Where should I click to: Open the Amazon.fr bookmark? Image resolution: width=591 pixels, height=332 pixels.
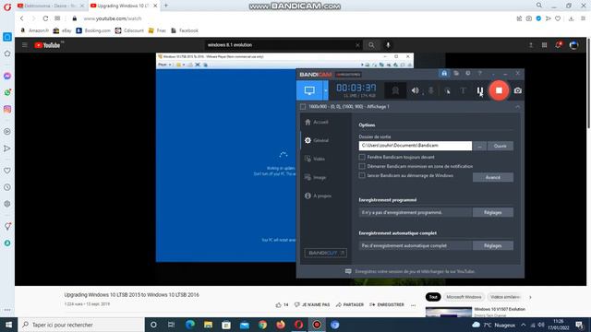point(35,30)
